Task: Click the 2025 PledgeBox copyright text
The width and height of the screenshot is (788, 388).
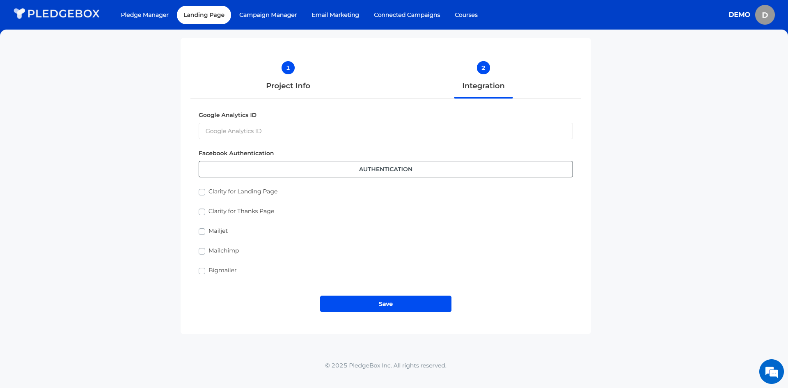Action: [x=386, y=365]
